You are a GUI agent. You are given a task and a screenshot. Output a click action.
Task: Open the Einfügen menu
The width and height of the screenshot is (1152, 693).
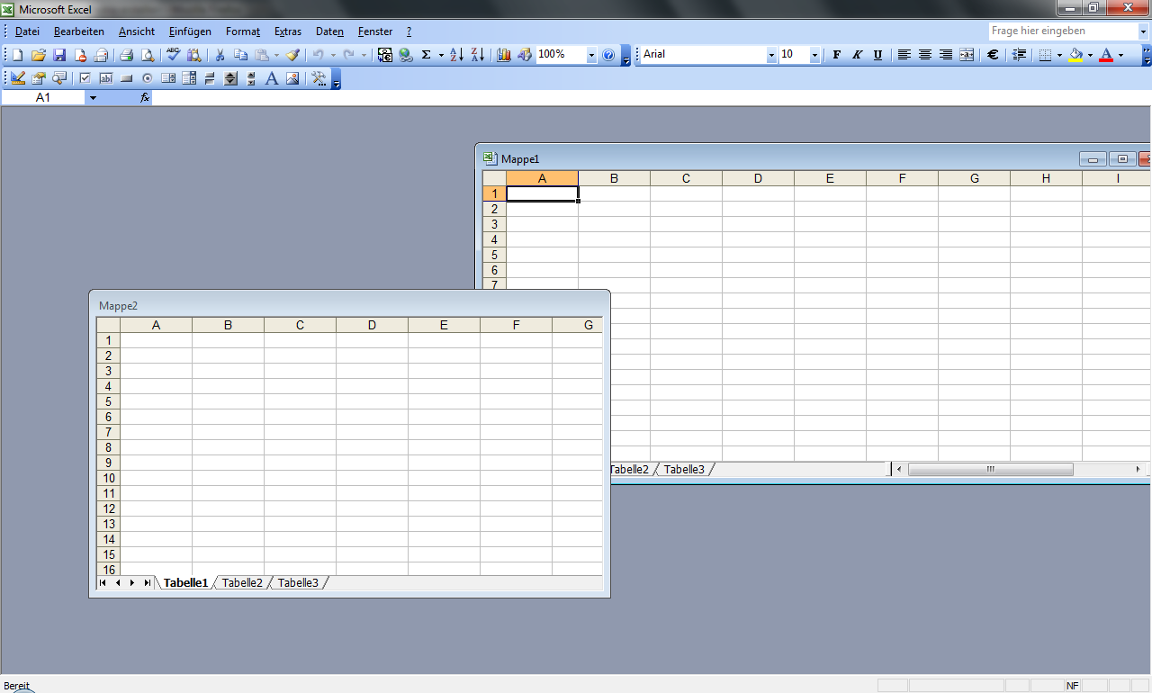pos(190,31)
